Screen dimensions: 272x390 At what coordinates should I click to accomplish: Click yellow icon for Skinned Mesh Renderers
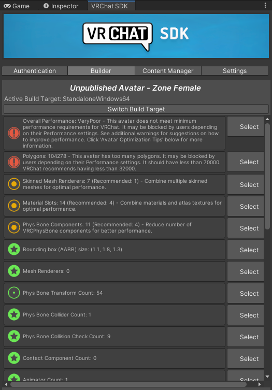[x=14, y=184]
